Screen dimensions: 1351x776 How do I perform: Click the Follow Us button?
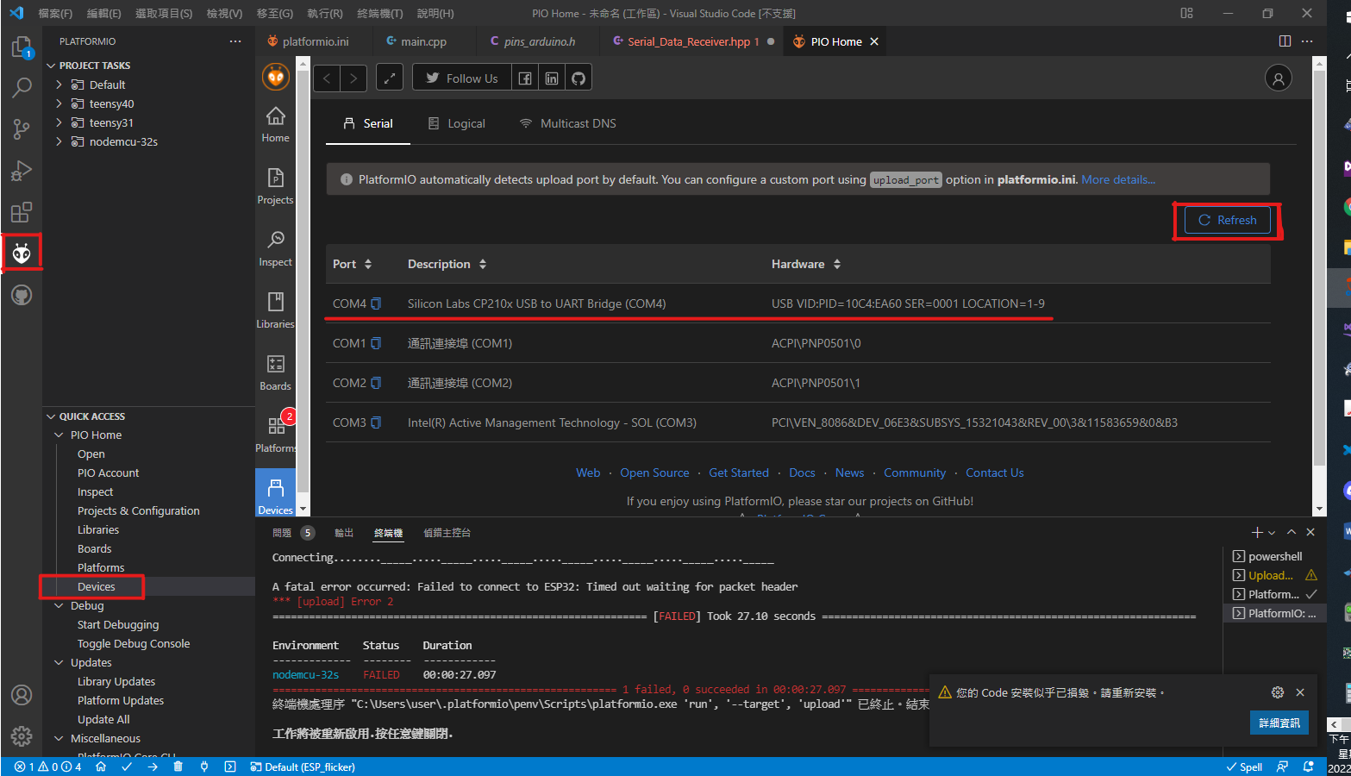pos(462,78)
